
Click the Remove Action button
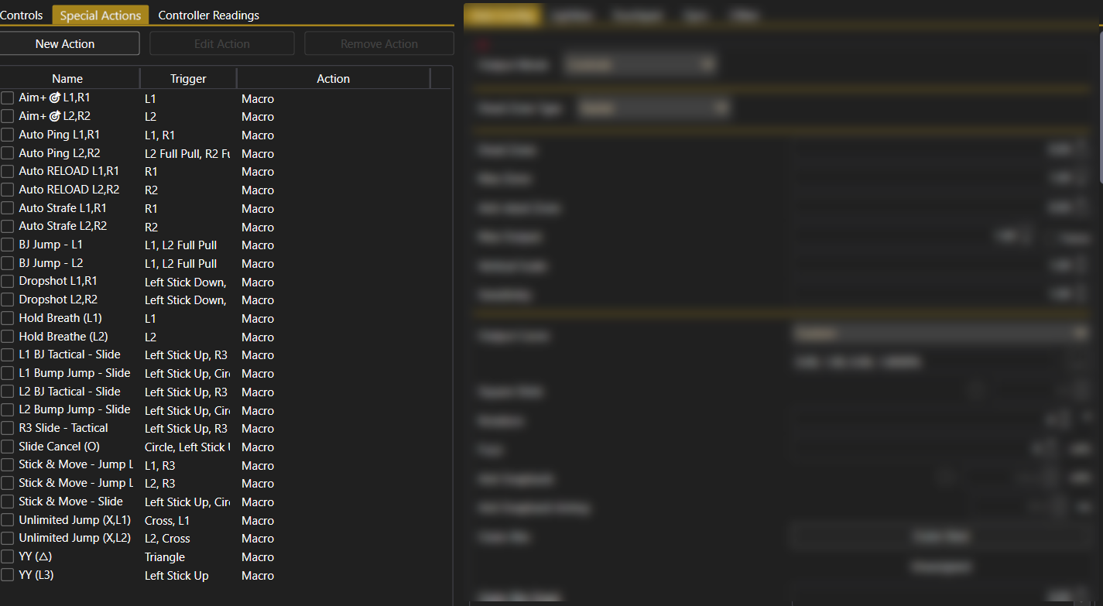pyautogui.click(x=379, y=43)
